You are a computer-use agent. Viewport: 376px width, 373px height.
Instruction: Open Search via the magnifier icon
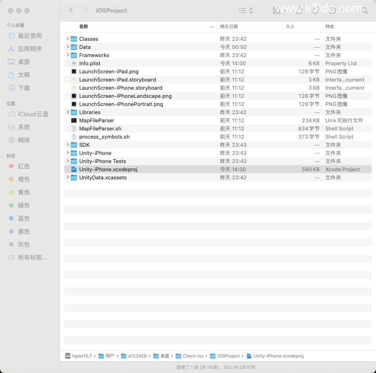pyautogui.click(x=364, y=10)
